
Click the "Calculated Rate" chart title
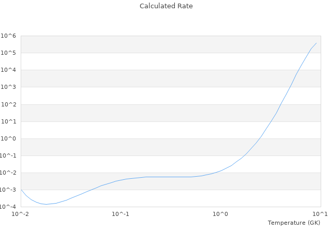click(165, 6)
